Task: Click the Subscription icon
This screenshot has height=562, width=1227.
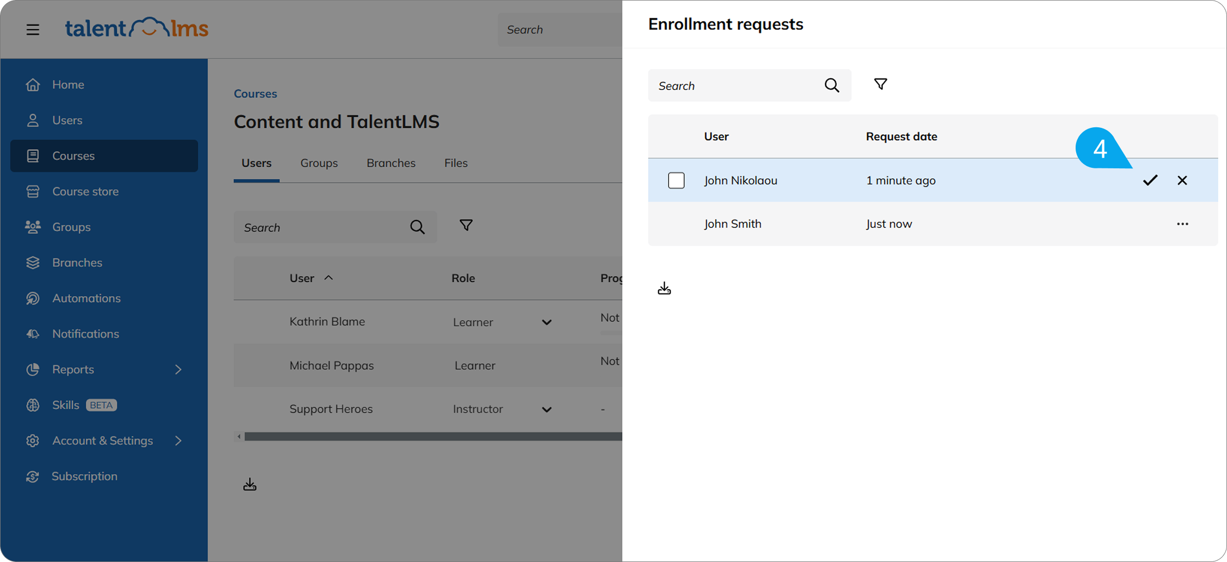Action: pos(33,477)
